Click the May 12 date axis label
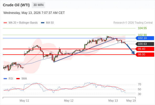The image size is (155, 105). [x=69, y=101]
